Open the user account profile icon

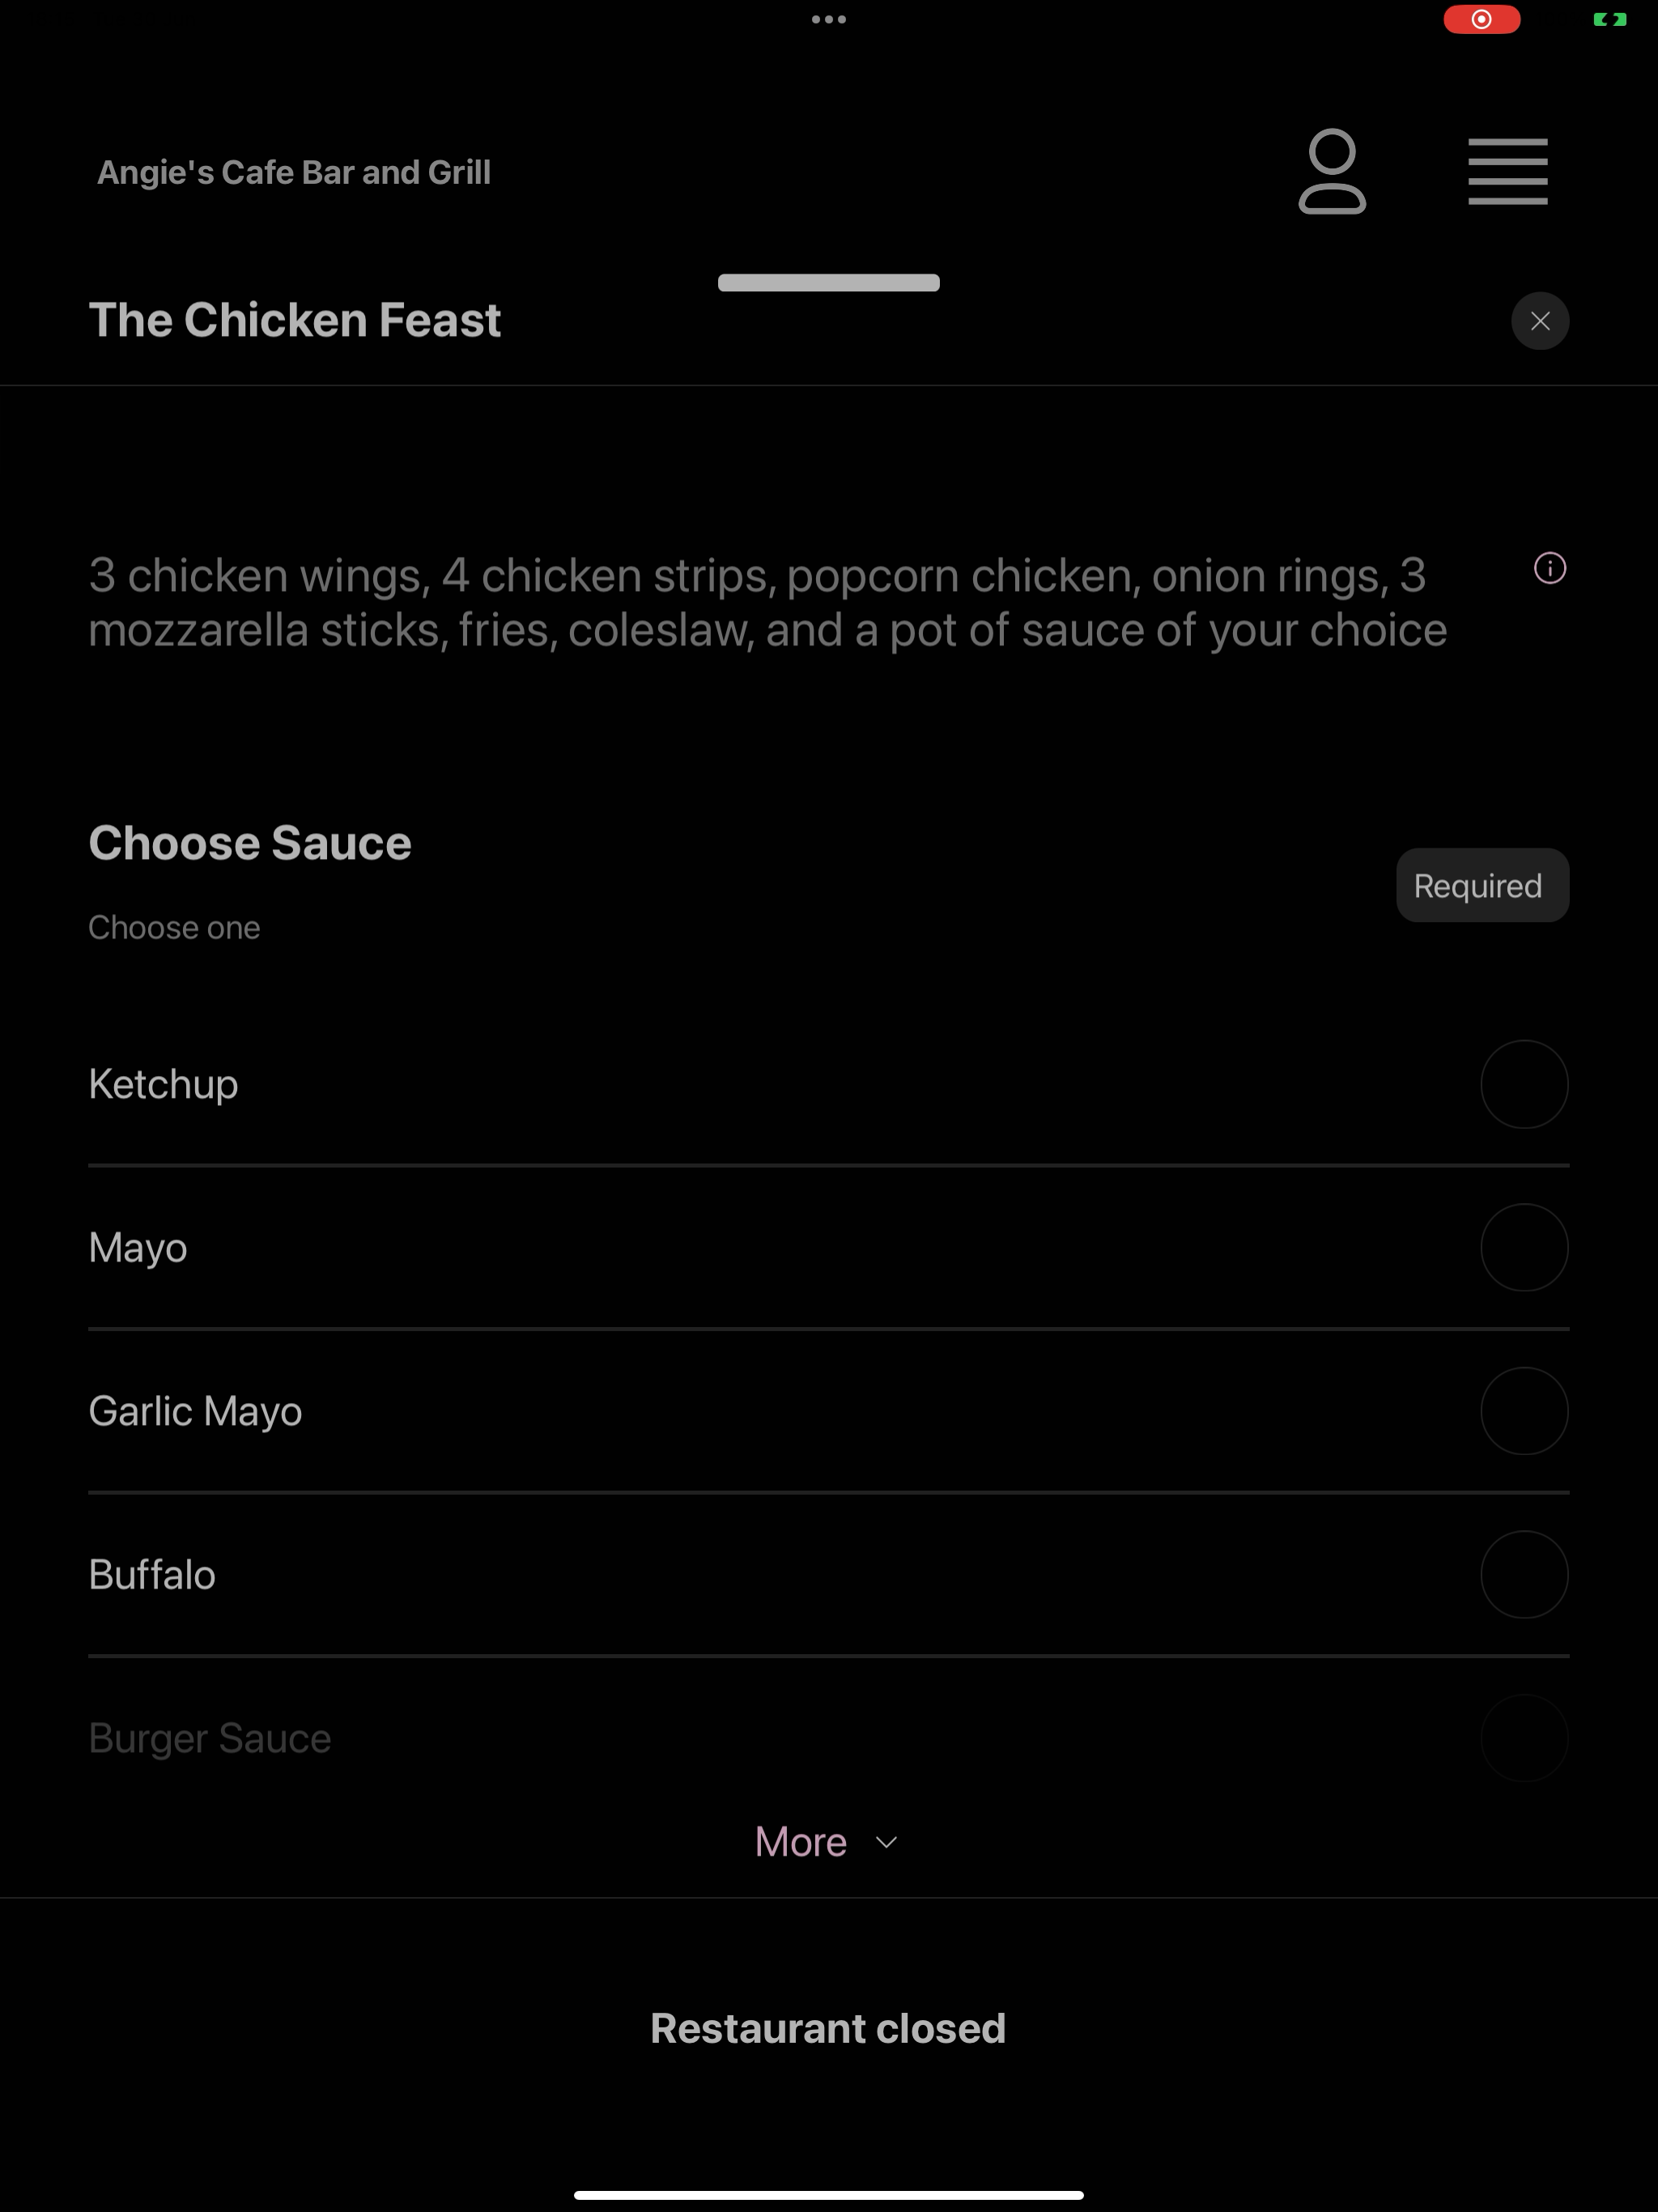coord(1332,171)
